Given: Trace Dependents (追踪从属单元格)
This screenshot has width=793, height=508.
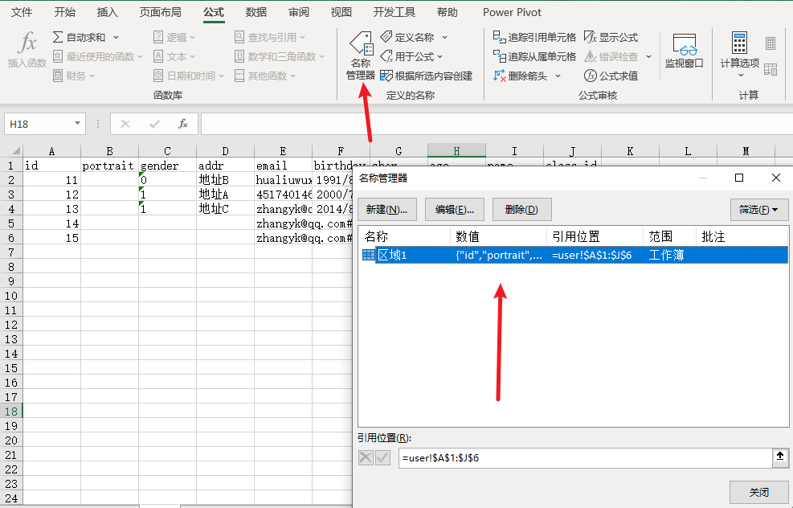Looking at the screenshot, I should pyautogui.click(x=534, y=57).
